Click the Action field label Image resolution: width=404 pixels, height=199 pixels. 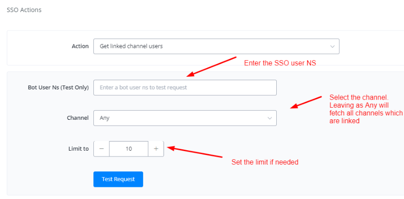coord(80,46)
